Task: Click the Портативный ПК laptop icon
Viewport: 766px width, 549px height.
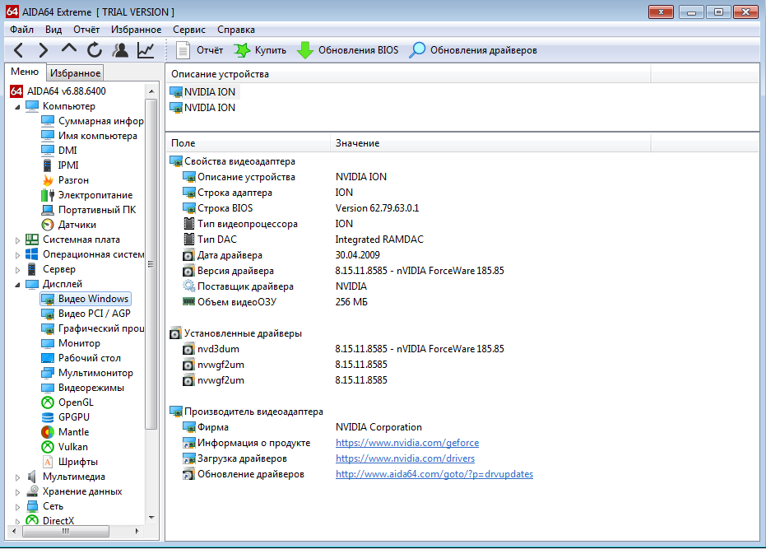Action: click(x=48, y=210)
